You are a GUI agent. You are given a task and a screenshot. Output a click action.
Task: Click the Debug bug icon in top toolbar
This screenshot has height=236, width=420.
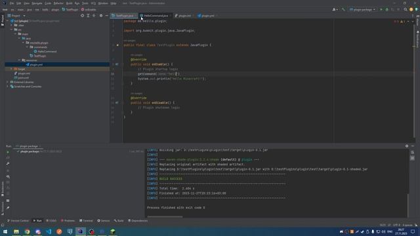click(387, 9)
